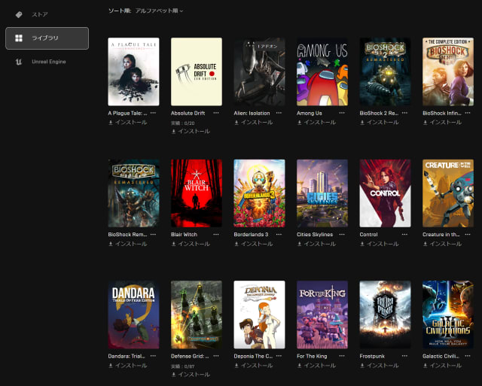Click the 'Galactic Civili...' game title

pyautogui.click(x=441, y=356)
